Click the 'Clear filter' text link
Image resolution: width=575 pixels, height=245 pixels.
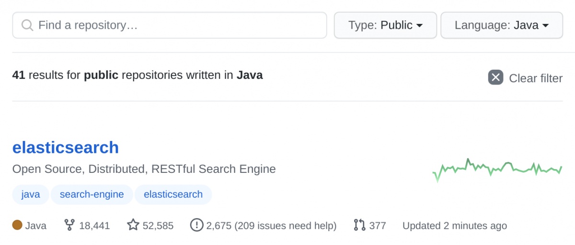[x=535, y=78]
